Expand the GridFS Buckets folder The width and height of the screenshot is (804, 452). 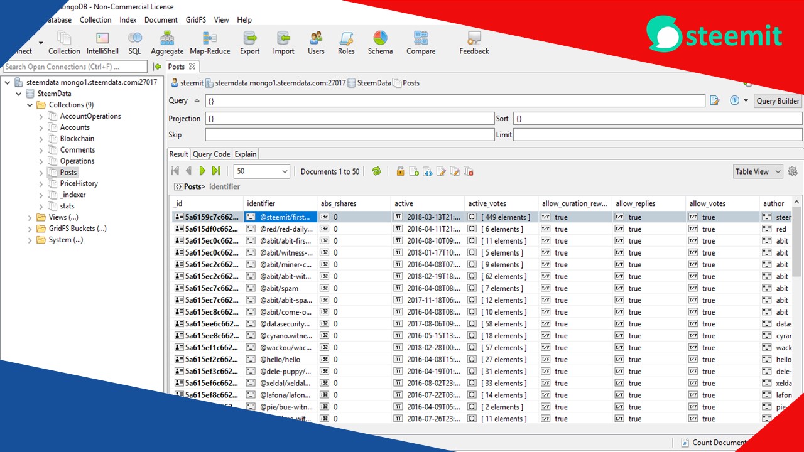click(x=30, y=229)
